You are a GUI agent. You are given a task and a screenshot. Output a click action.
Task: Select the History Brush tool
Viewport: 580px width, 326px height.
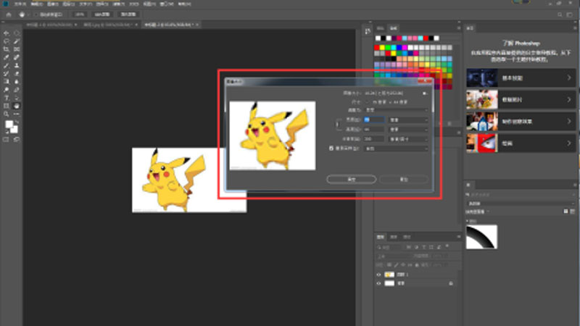tap(7, 74)
